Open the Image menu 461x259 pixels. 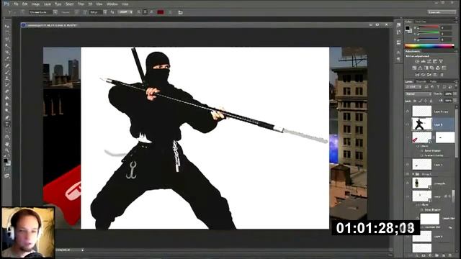click(35, 4)
